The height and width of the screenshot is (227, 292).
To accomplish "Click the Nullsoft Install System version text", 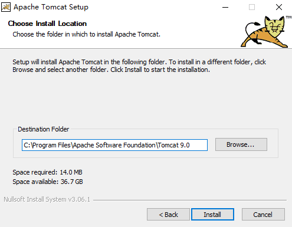I will (47, 199).
